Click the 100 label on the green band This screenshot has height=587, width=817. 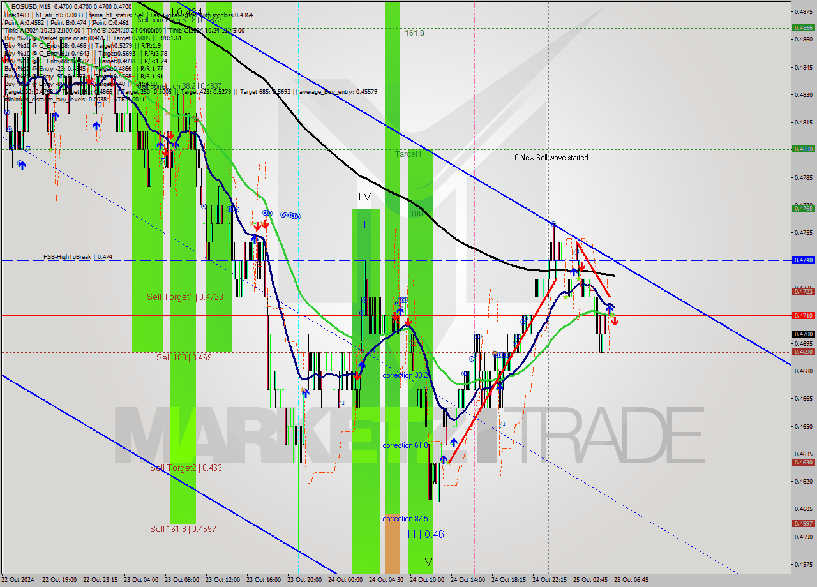click(416, 214)
